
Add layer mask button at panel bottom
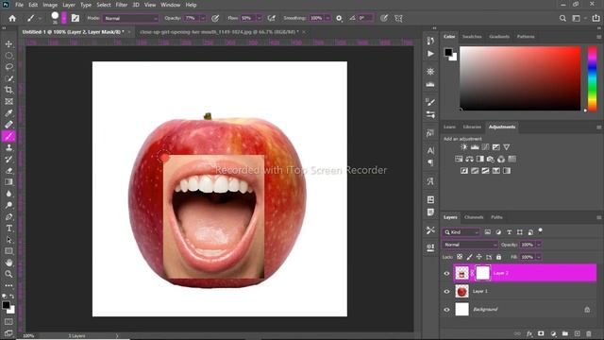541,333
